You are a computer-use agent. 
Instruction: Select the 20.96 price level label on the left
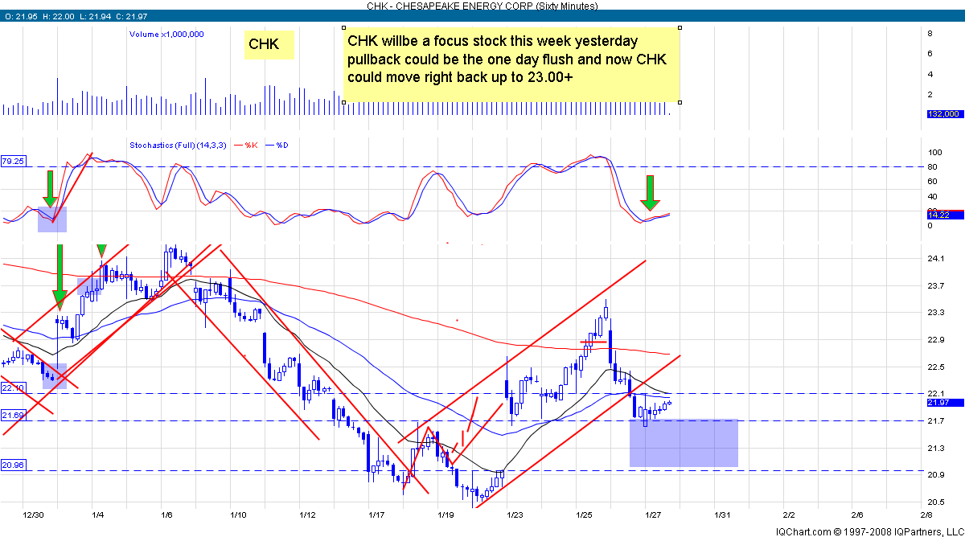(x=14, y=465)
